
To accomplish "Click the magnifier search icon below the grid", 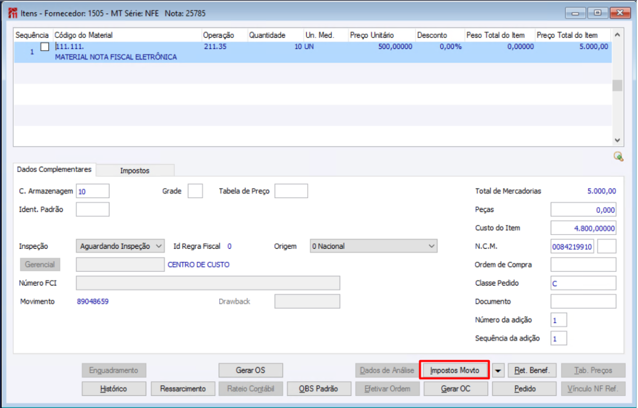I will coord(618,157).
